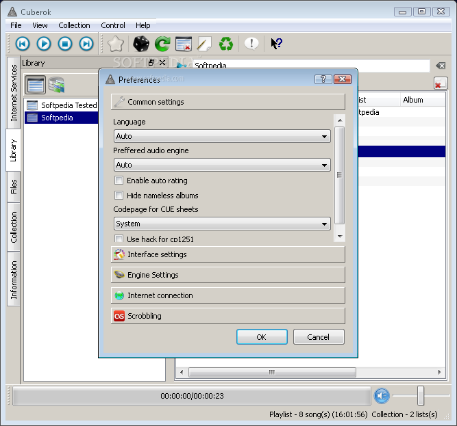
Task: Open the Collection menu
Action: click(74, 25)
